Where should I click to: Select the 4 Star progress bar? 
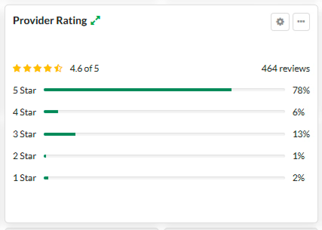pos(164,112)
